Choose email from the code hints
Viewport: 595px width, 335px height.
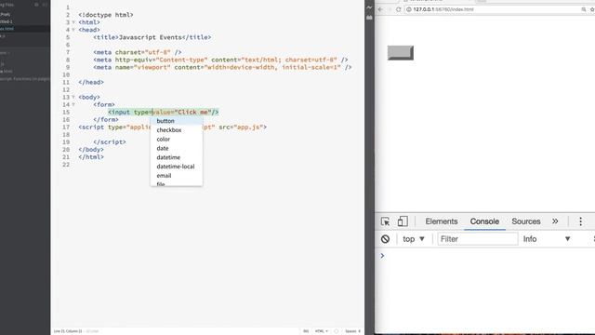pos(177,176)
